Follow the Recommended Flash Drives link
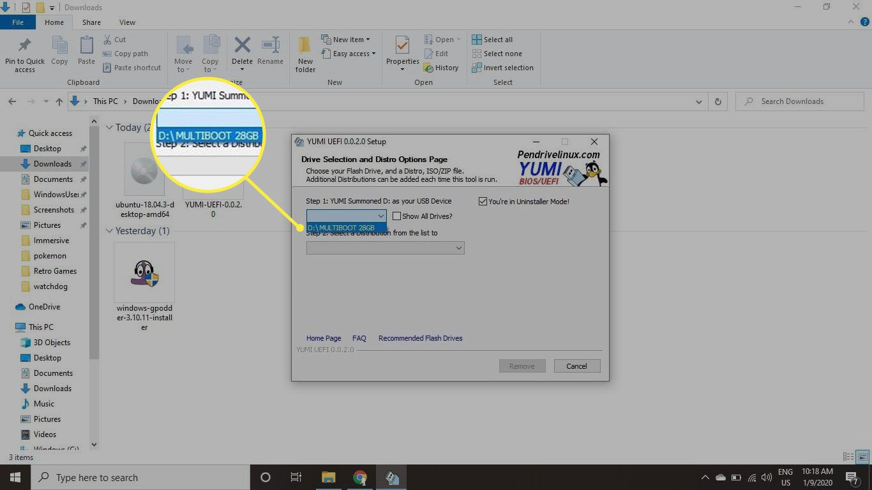872x490 pixels. click(x=420, y=338)
